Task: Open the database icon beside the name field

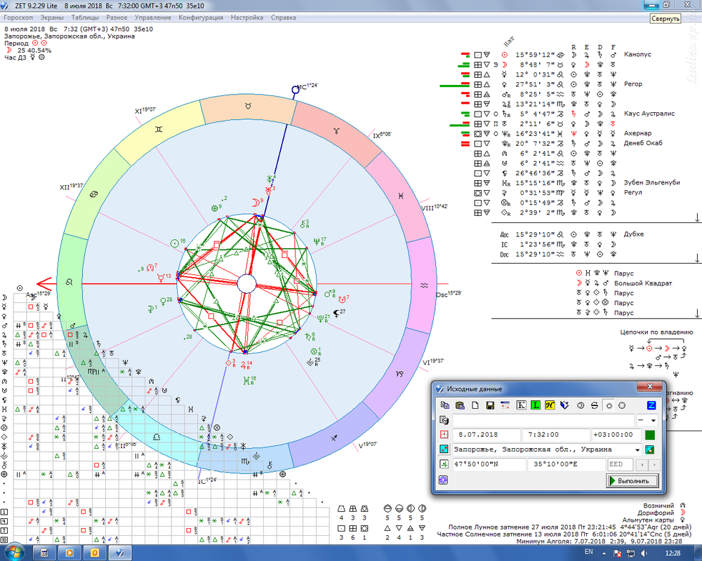Action: pos(444,420)
